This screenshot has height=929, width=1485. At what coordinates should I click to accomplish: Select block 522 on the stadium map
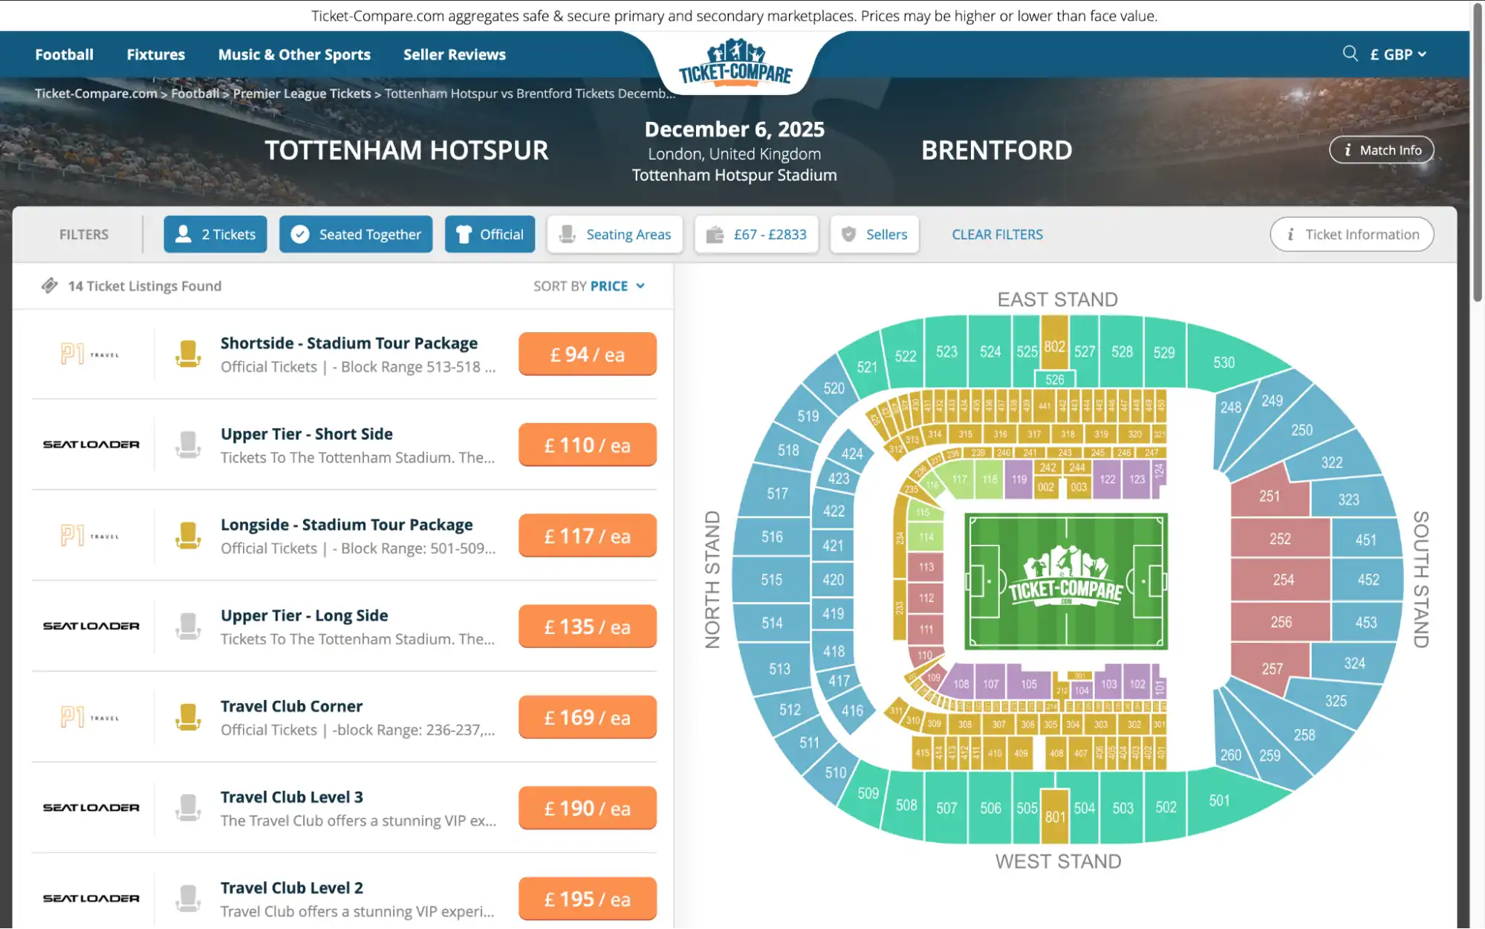pos(903,356)
